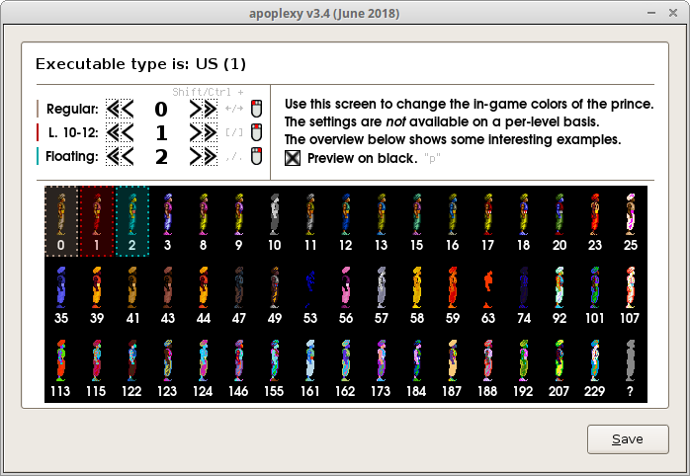Increase L. 10-12 color by one

(196, 132)
